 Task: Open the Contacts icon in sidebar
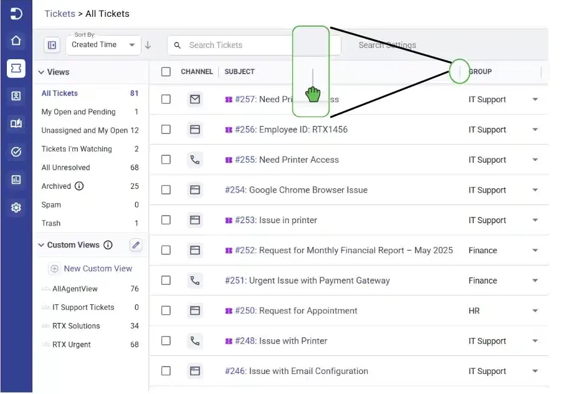[x=16, y=96]
